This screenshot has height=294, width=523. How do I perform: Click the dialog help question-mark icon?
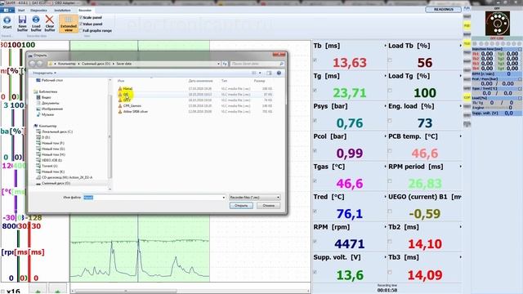(279, 73)
